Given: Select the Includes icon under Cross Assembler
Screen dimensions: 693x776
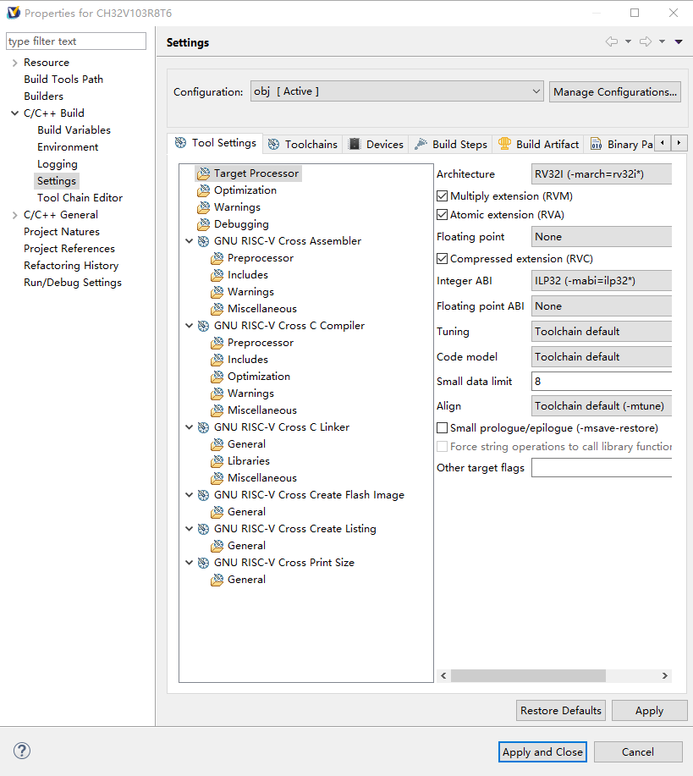Looking at the screenshot, I should (216, 274).
